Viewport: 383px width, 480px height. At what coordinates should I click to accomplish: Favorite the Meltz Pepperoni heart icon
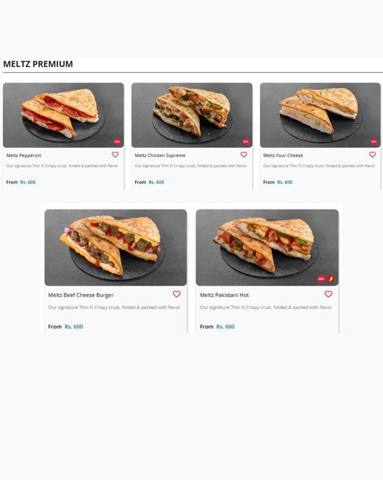115,155
